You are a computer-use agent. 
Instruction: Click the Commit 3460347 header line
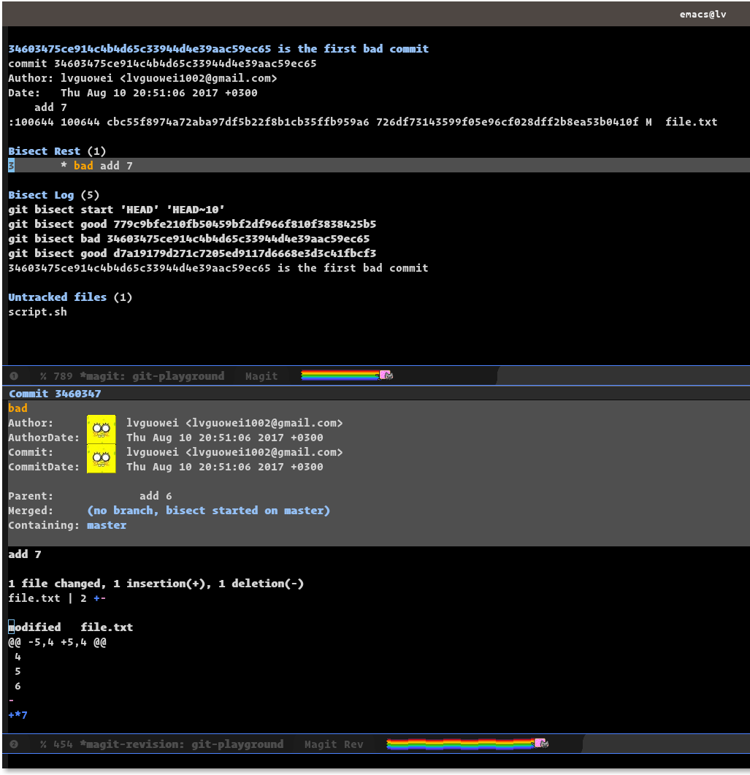tap(55, 394)
